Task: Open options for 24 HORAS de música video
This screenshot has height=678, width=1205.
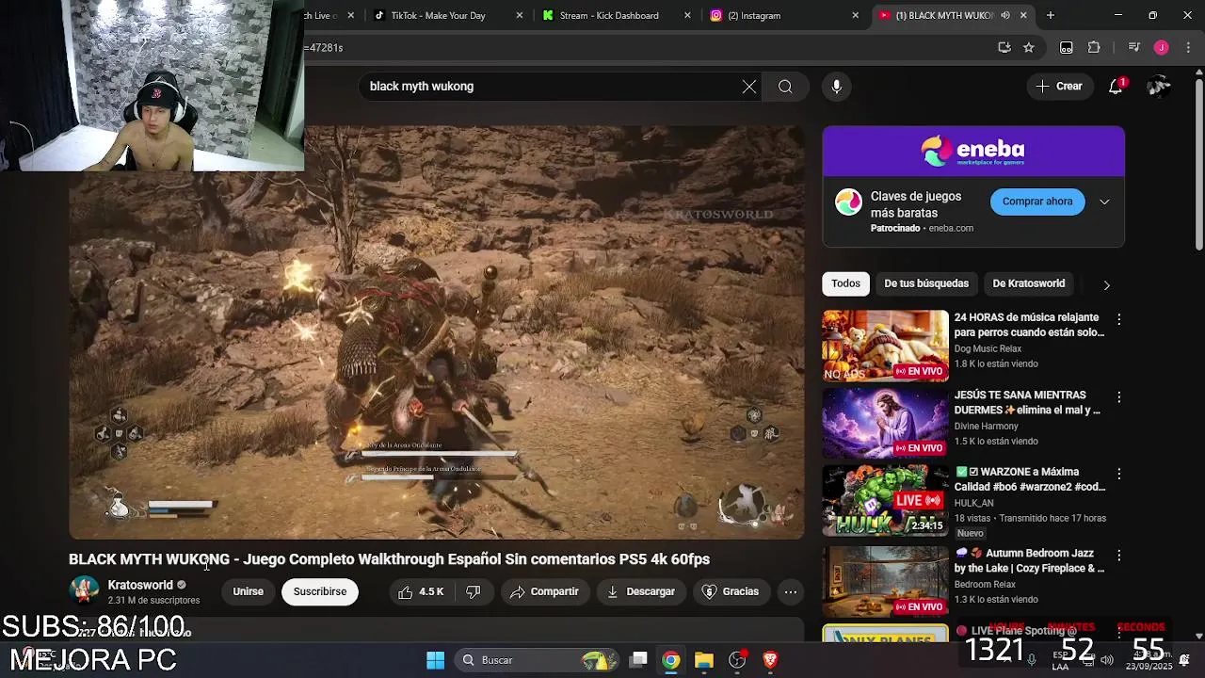Action: click(1119, 320)
